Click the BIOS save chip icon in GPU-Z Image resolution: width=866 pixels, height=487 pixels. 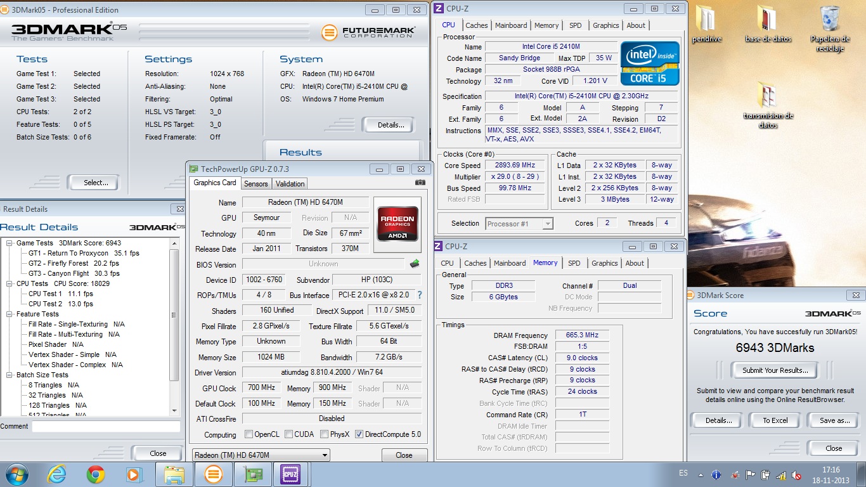coord(415,263)
